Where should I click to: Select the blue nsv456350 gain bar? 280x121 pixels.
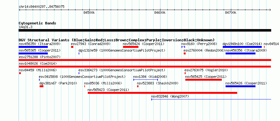tap(33, 47)
